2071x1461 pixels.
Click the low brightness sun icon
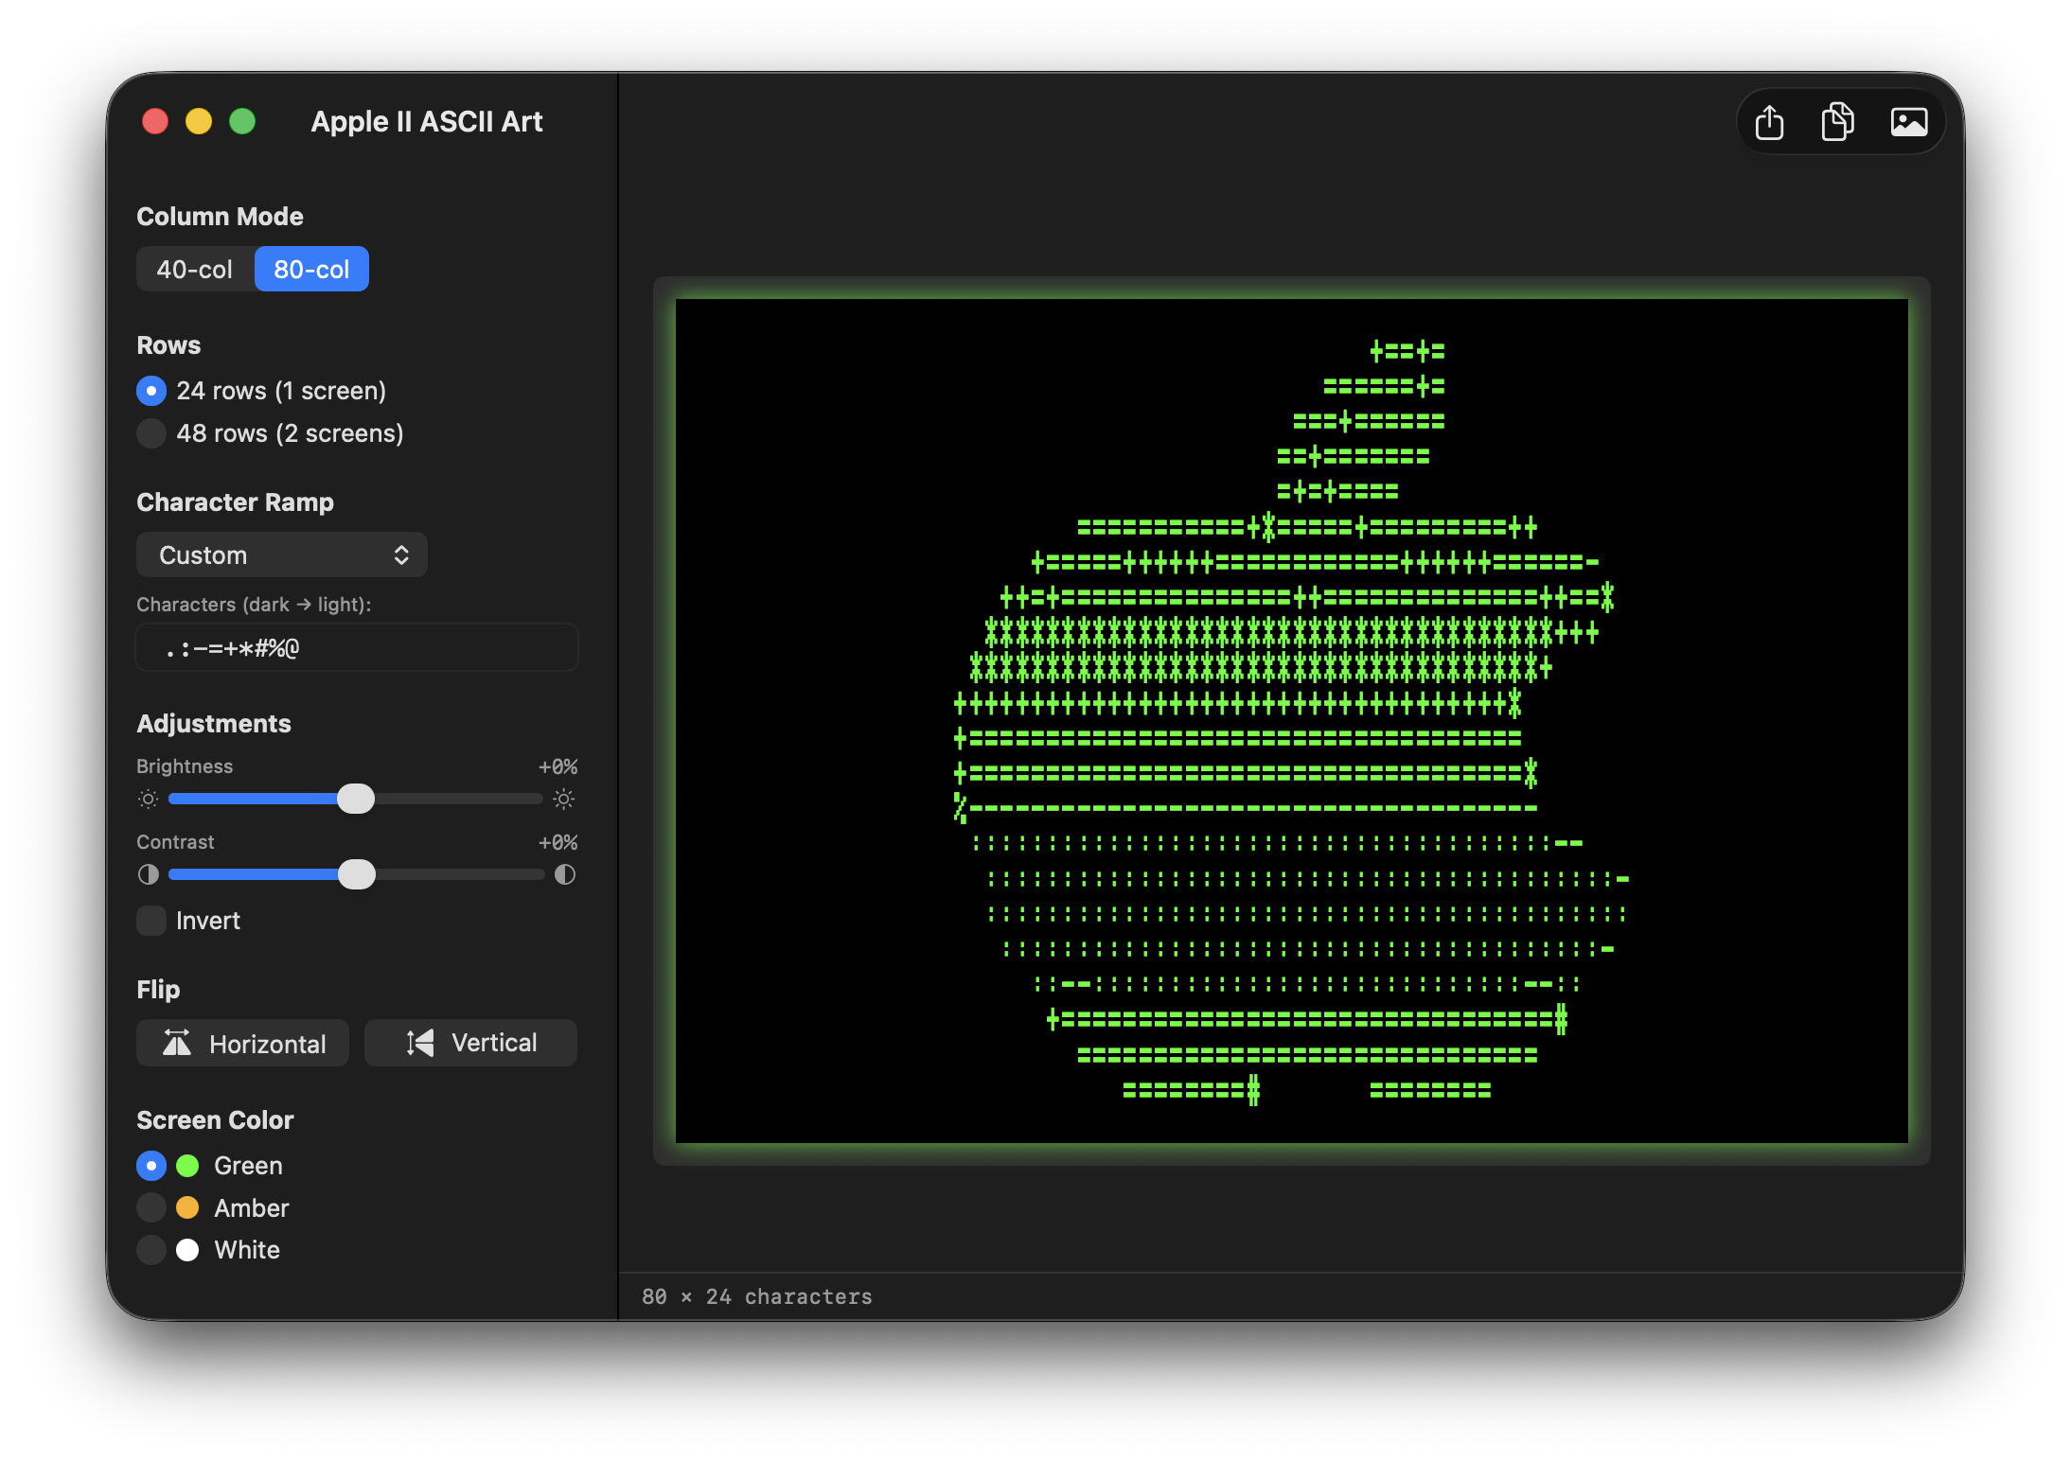[148, 799]
